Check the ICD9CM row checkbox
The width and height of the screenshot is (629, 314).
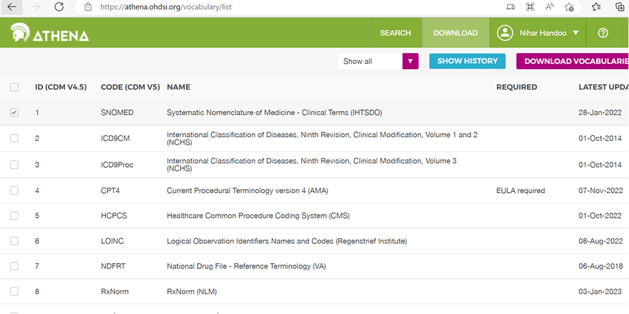(x=15, y=138)
